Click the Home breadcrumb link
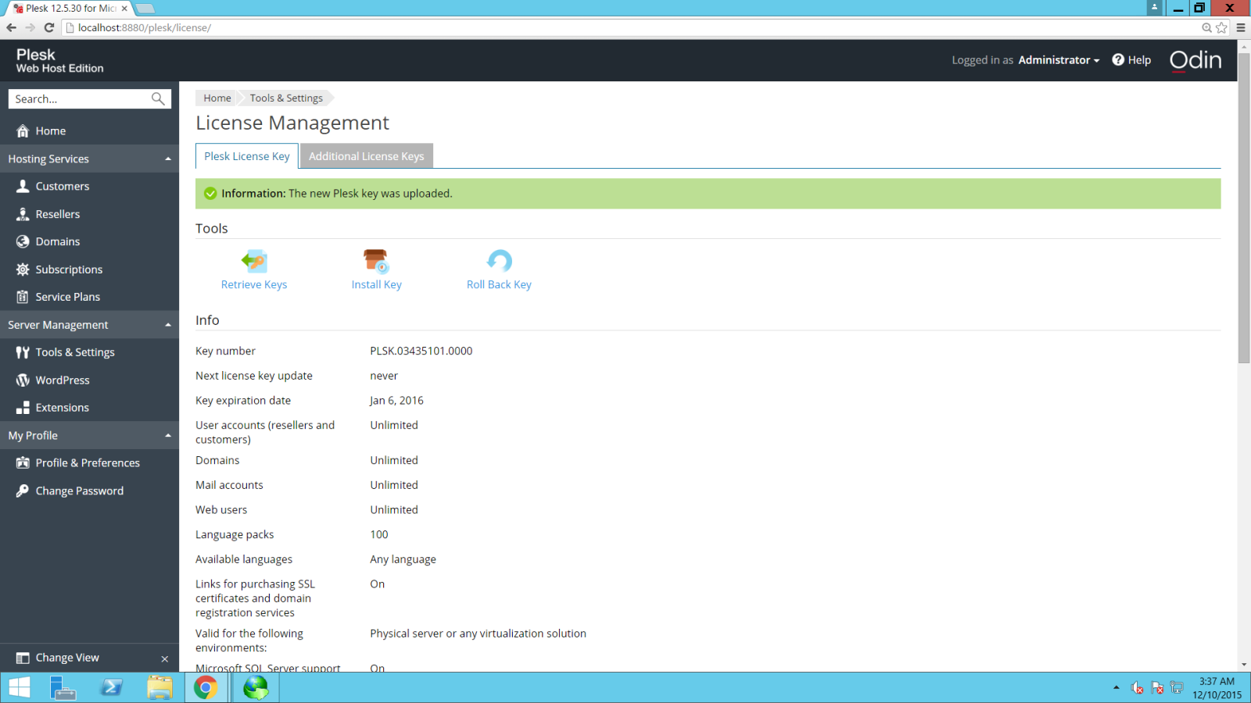The width and height of the screenshot is (1251, 703). (217, 98)
